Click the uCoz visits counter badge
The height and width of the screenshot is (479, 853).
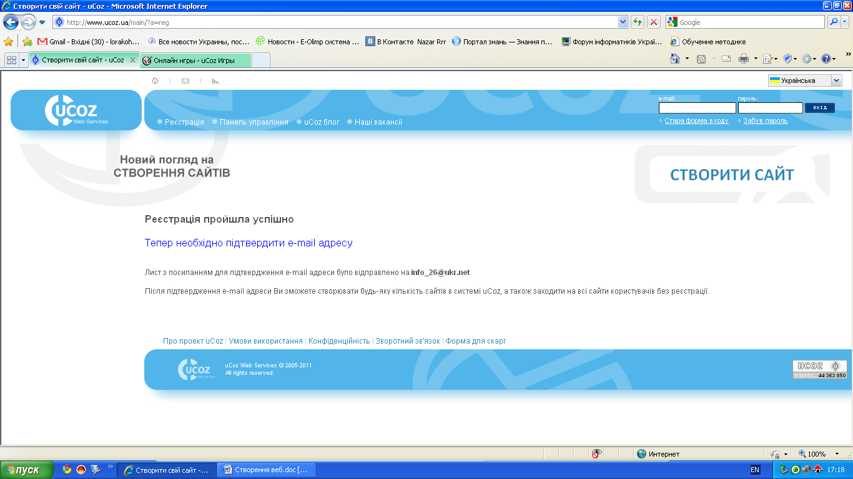click(820, 369)
